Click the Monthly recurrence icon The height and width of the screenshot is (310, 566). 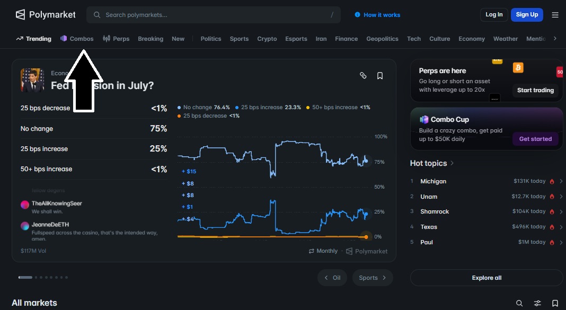311,251
